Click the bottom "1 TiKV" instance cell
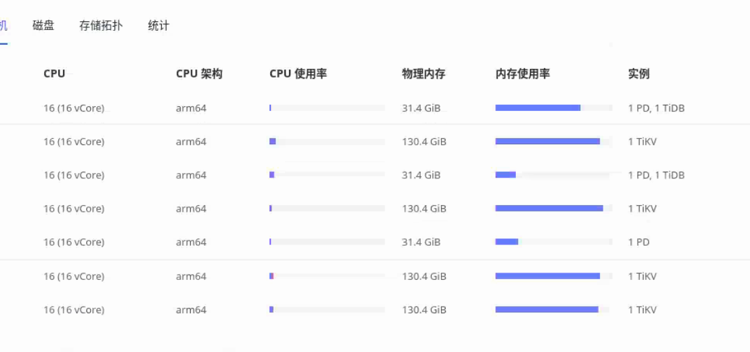The image size is (750, 352). tap(642, 310)
